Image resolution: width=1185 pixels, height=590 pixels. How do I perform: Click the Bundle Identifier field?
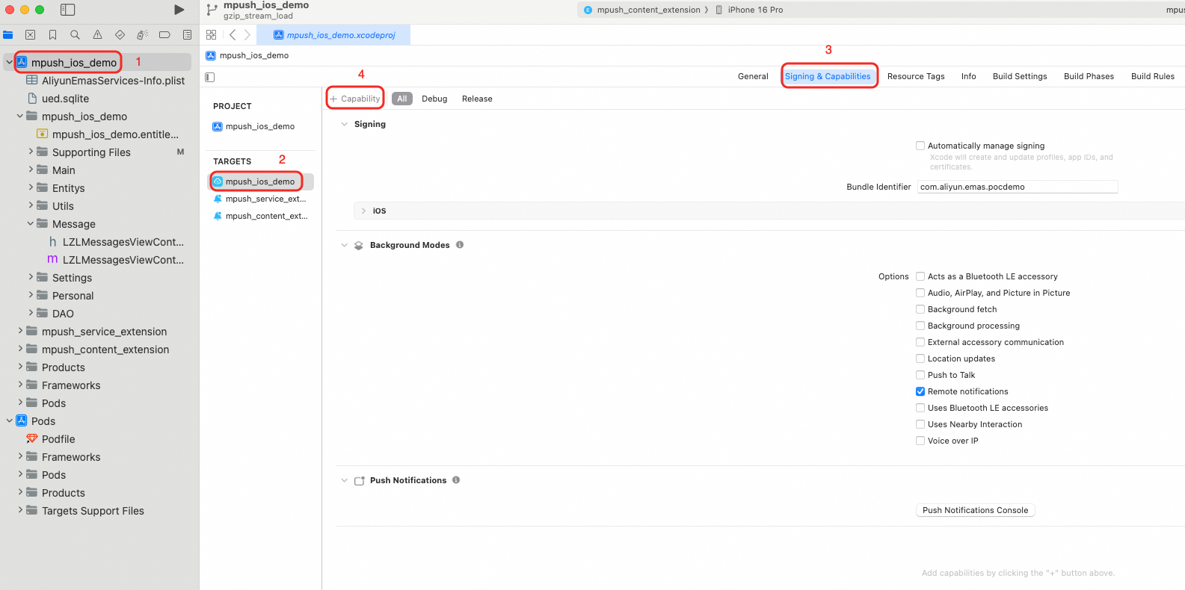(x=1018, y=187)
